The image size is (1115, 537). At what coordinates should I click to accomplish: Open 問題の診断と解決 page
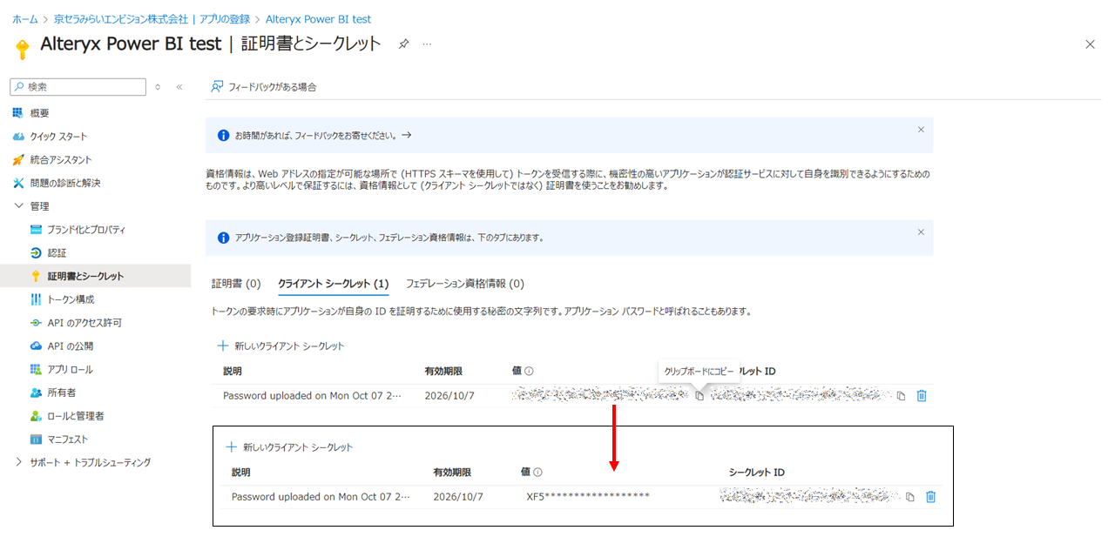point(65,183)
